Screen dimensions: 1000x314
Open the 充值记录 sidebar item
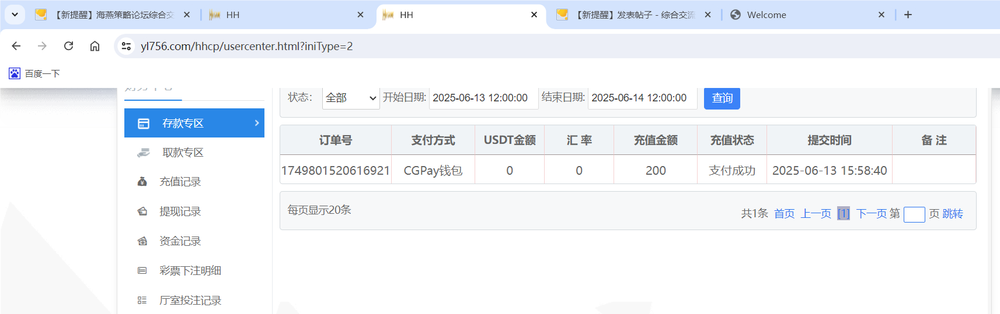pos(194,182)
